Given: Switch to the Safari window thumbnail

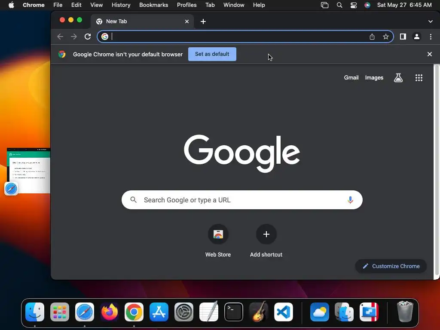Looking at the screenshot, I should [29, 171].
